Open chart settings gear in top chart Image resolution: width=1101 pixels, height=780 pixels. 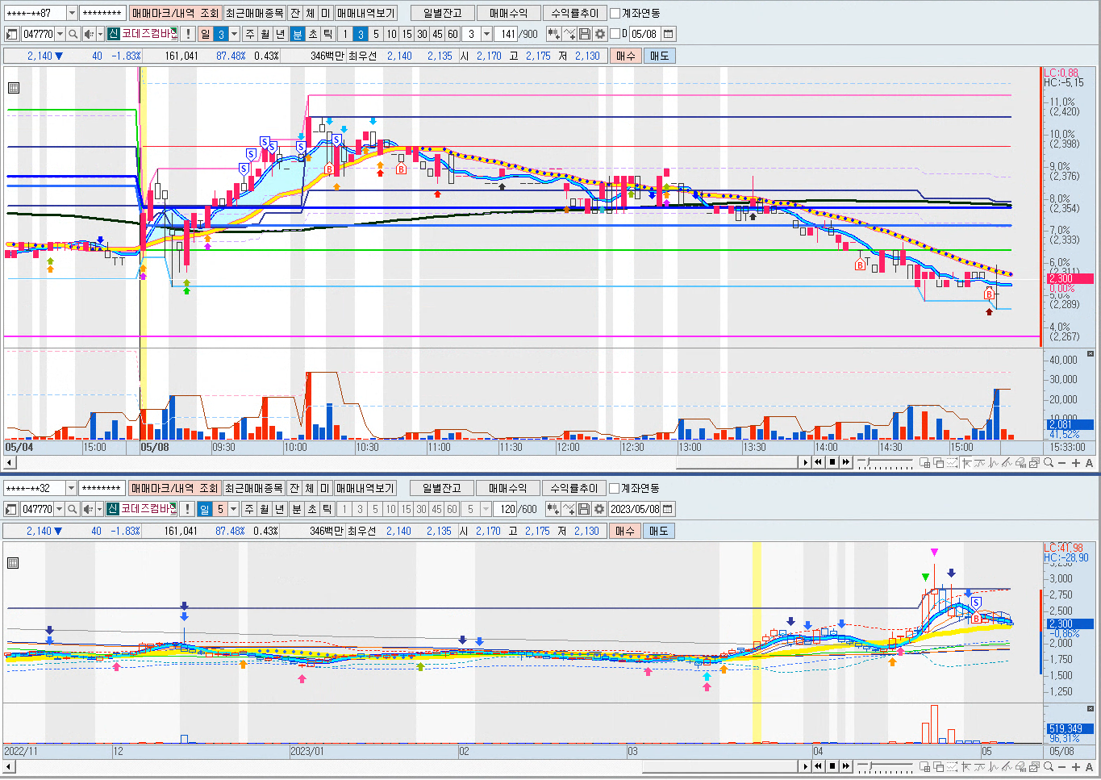click(x=600, y=34)
